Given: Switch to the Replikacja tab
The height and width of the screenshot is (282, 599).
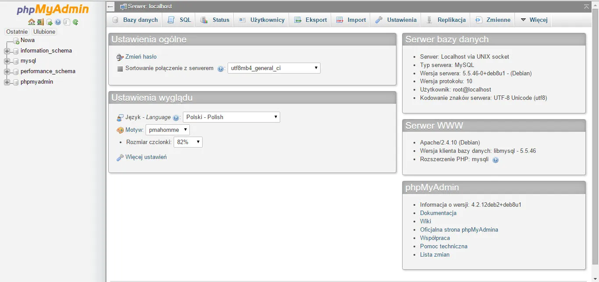Looking at the screenshot, I should pyautogui.click(x=446, y=20).
